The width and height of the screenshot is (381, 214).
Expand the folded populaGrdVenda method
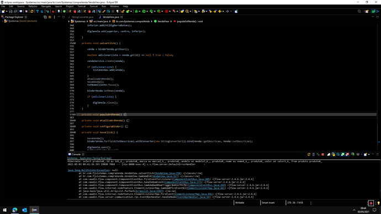pyautogui.click(x=75, y=115)
